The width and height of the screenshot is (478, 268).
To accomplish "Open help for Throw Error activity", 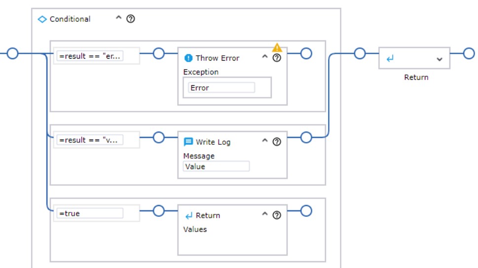I will tap(277, 58).
